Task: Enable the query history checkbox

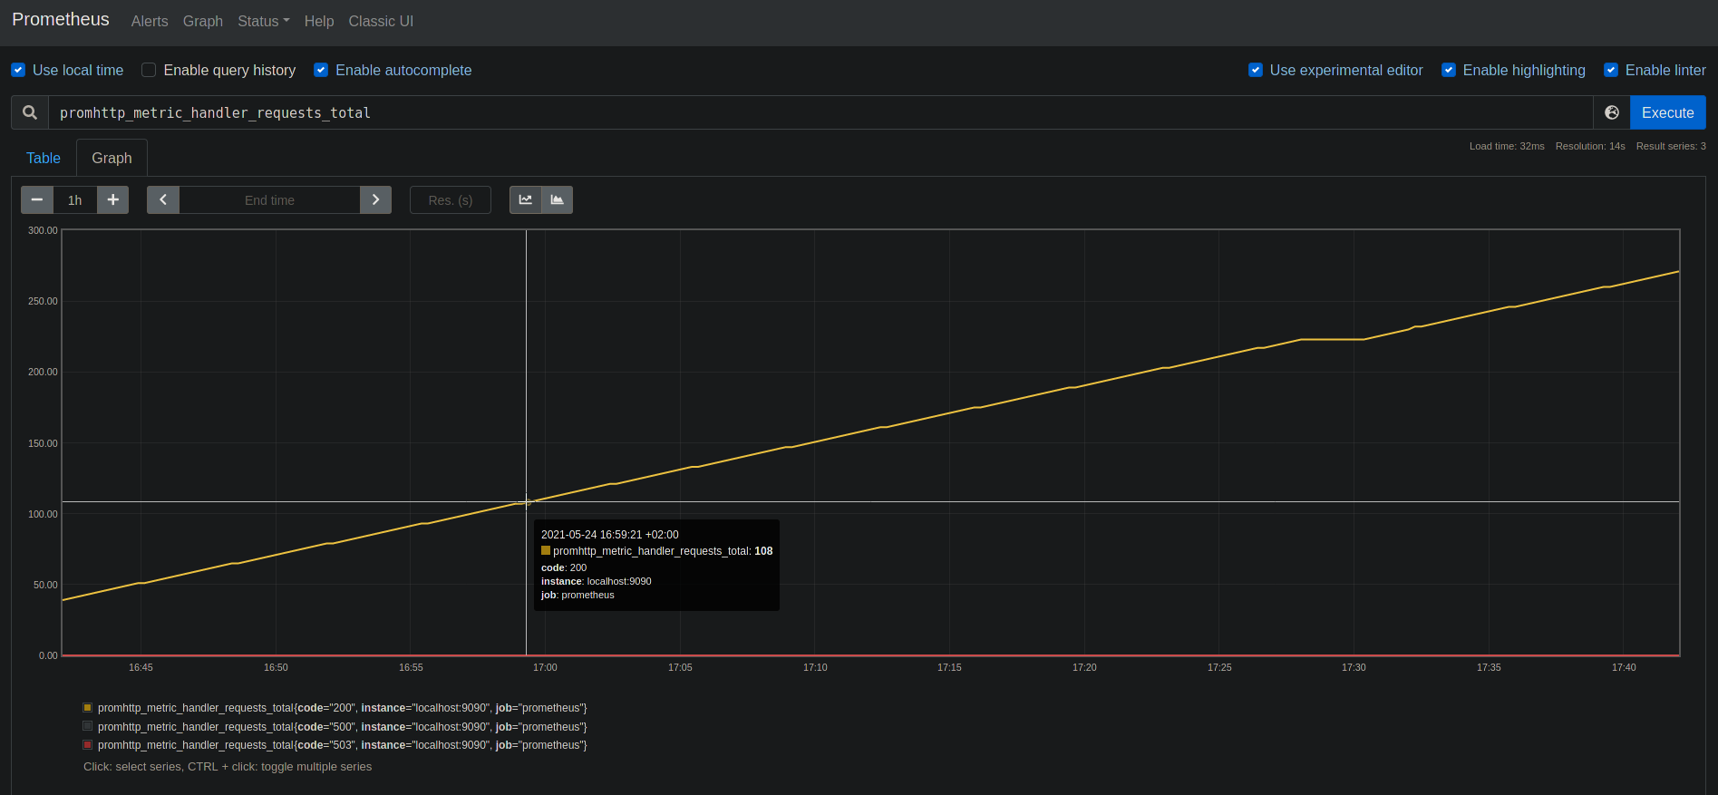Action: tap(150, 71)
